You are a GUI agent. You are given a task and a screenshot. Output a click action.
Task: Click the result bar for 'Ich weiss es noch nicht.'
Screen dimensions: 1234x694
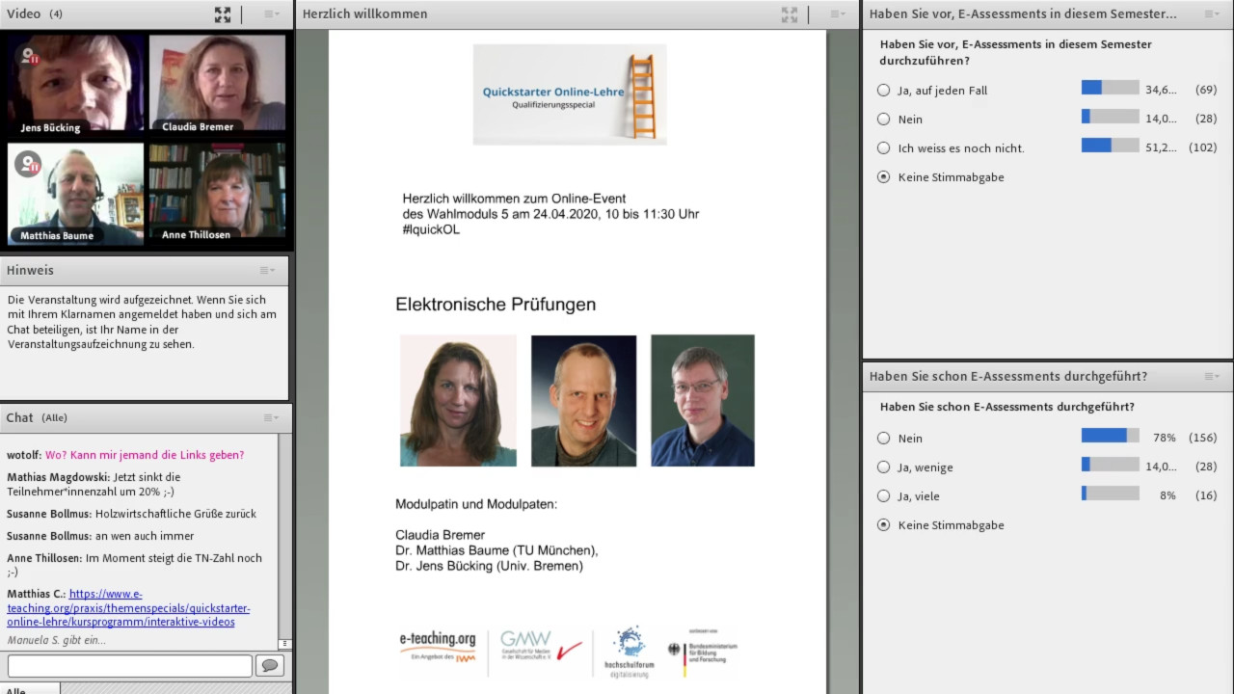click(x=1110, y=146)
